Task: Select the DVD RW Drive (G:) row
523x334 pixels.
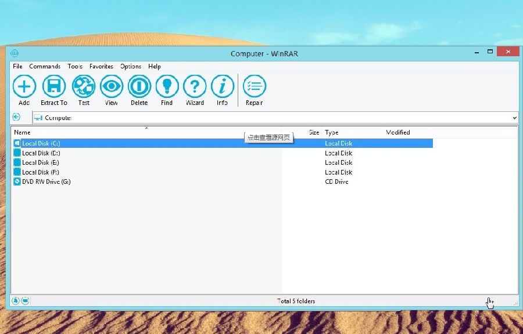Action: click(x=223, y=181)
